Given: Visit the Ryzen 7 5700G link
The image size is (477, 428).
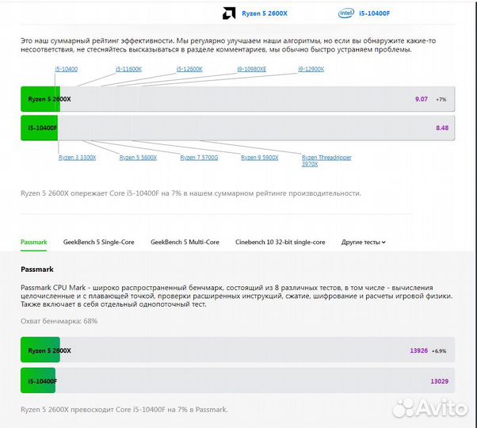Looking at the screenshot, I should tap(199, 158).
